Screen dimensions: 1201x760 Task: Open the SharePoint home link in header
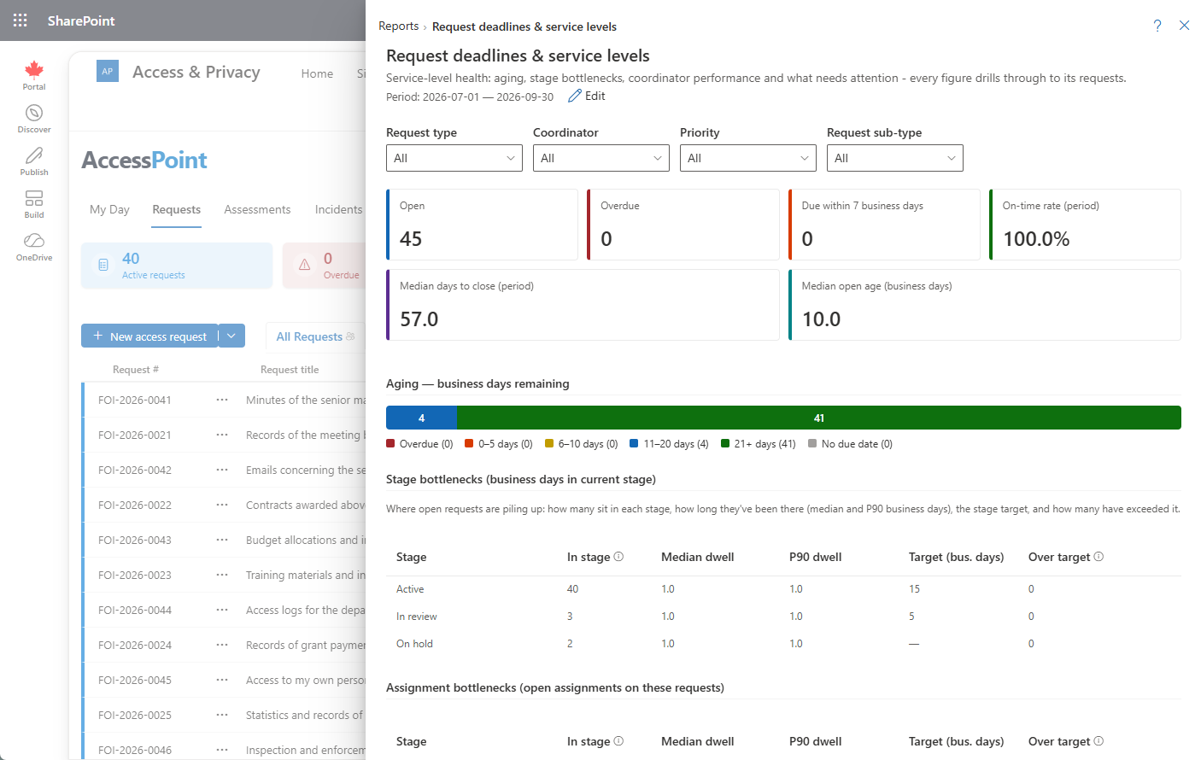(x=81, y=20)
